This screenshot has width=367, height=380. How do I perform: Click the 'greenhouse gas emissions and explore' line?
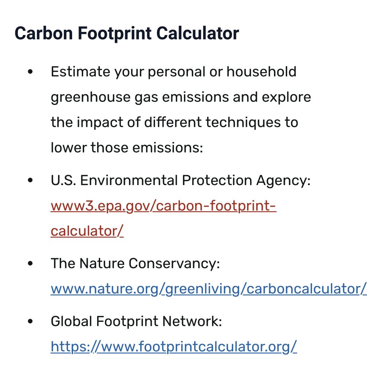[x=180, y=97]
